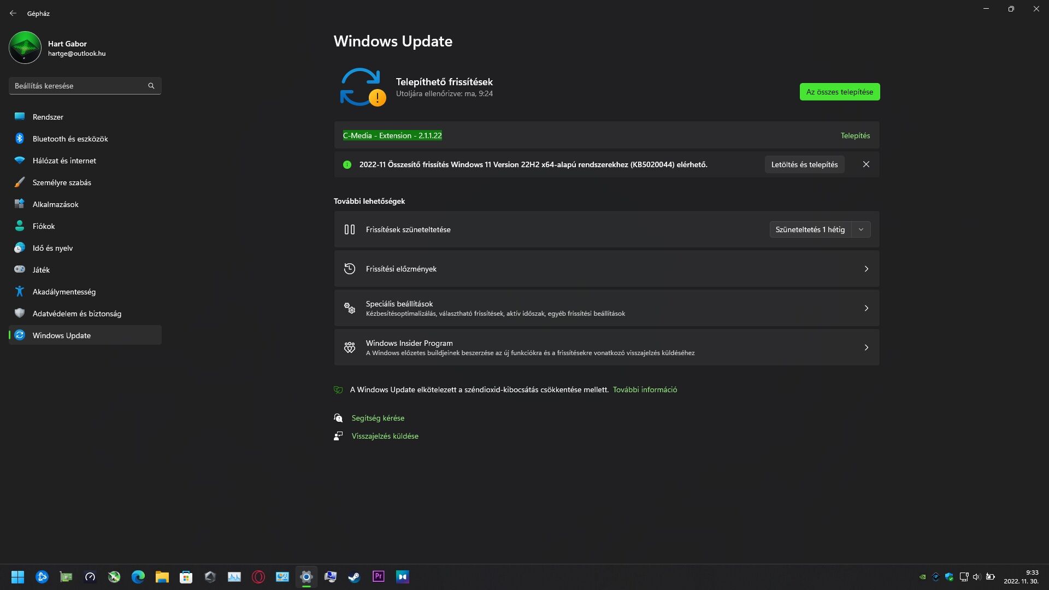Click the back arrow in title bar
1049x590 pixels.
click(x=13, y=13)
